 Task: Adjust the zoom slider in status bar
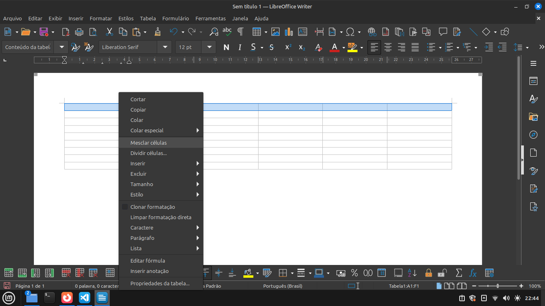click(498, 286)
